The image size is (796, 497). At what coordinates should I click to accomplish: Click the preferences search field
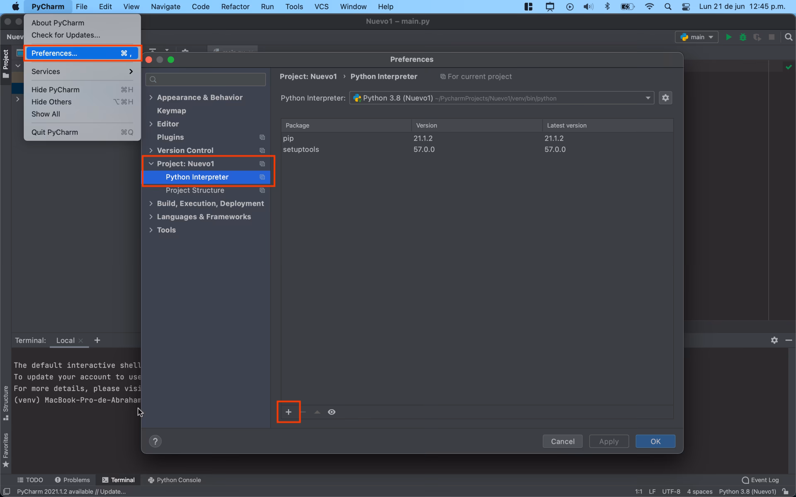206,80
